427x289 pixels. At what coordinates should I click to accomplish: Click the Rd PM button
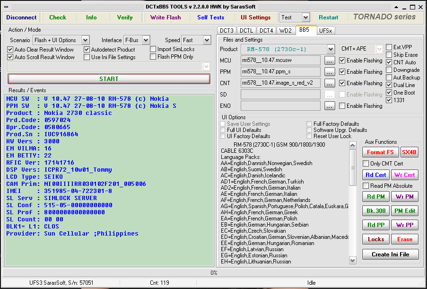(376, 197)
